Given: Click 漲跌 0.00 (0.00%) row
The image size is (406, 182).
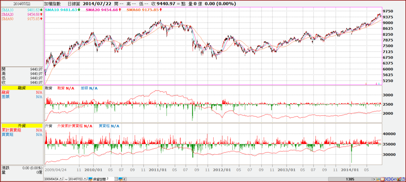Looking at the screenshot, I should point(22,168).
